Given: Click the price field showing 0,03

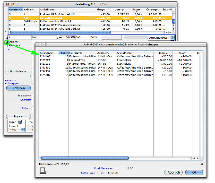Looking at the screenshot, I should click(x=83, y=37).
